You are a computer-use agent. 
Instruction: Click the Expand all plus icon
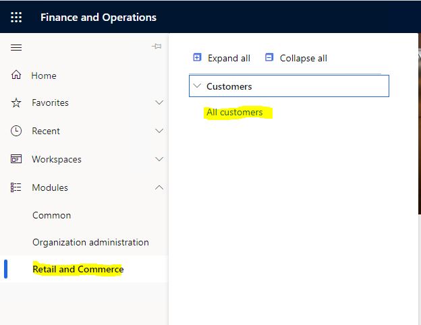pyautogui.click(x=197, y=57)
